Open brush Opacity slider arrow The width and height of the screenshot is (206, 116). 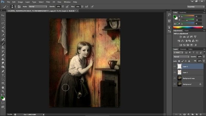63,6
